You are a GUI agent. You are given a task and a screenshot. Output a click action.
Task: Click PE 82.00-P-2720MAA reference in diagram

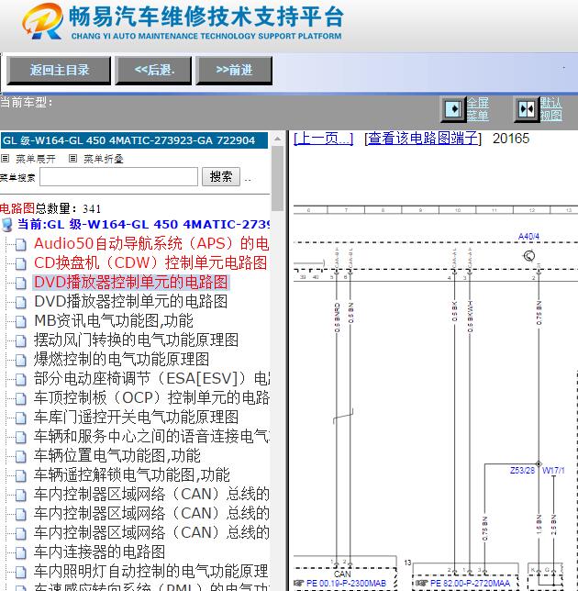click(x=470, y=583)
